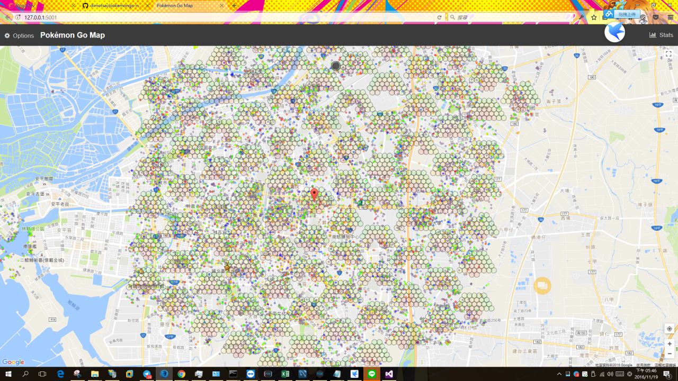This screenshot has height=381, width=678.
Task: Open Google Chrome from the taskbar
Action: (181, 374)
